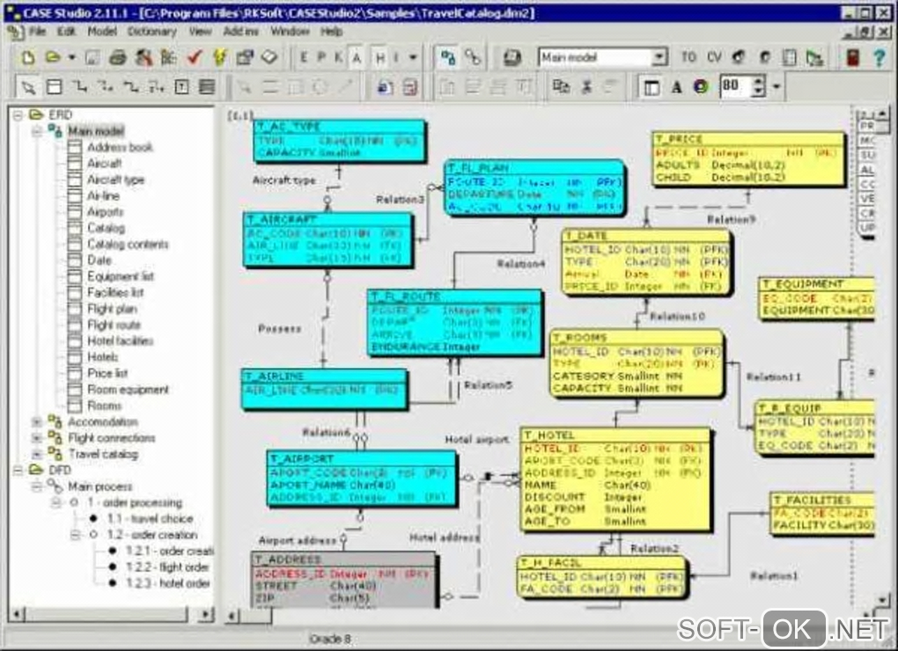Select the striped stamp tool icon
The height and width of the screenshot is (651, 898).
(x=206, y=87)
